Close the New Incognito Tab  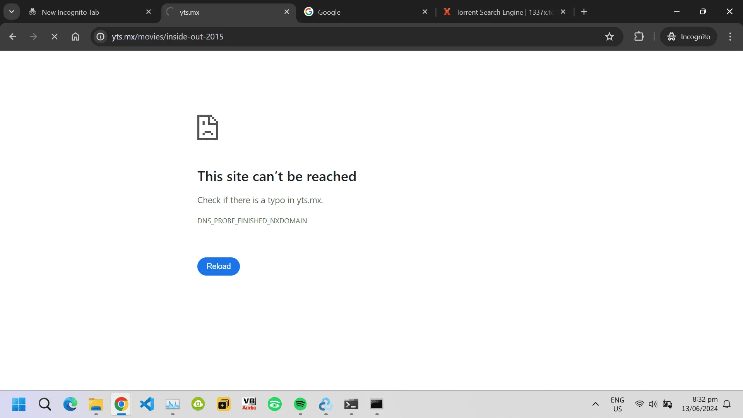149,12
